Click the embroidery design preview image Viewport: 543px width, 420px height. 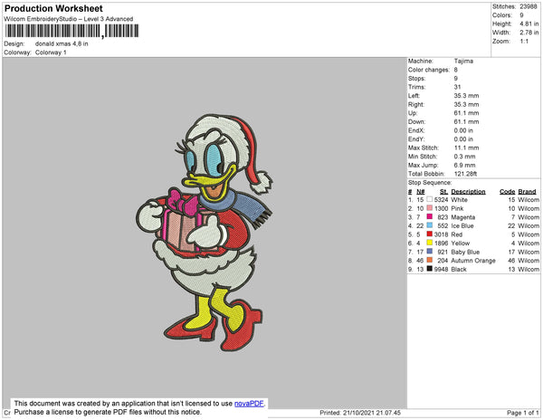point(205,233)
